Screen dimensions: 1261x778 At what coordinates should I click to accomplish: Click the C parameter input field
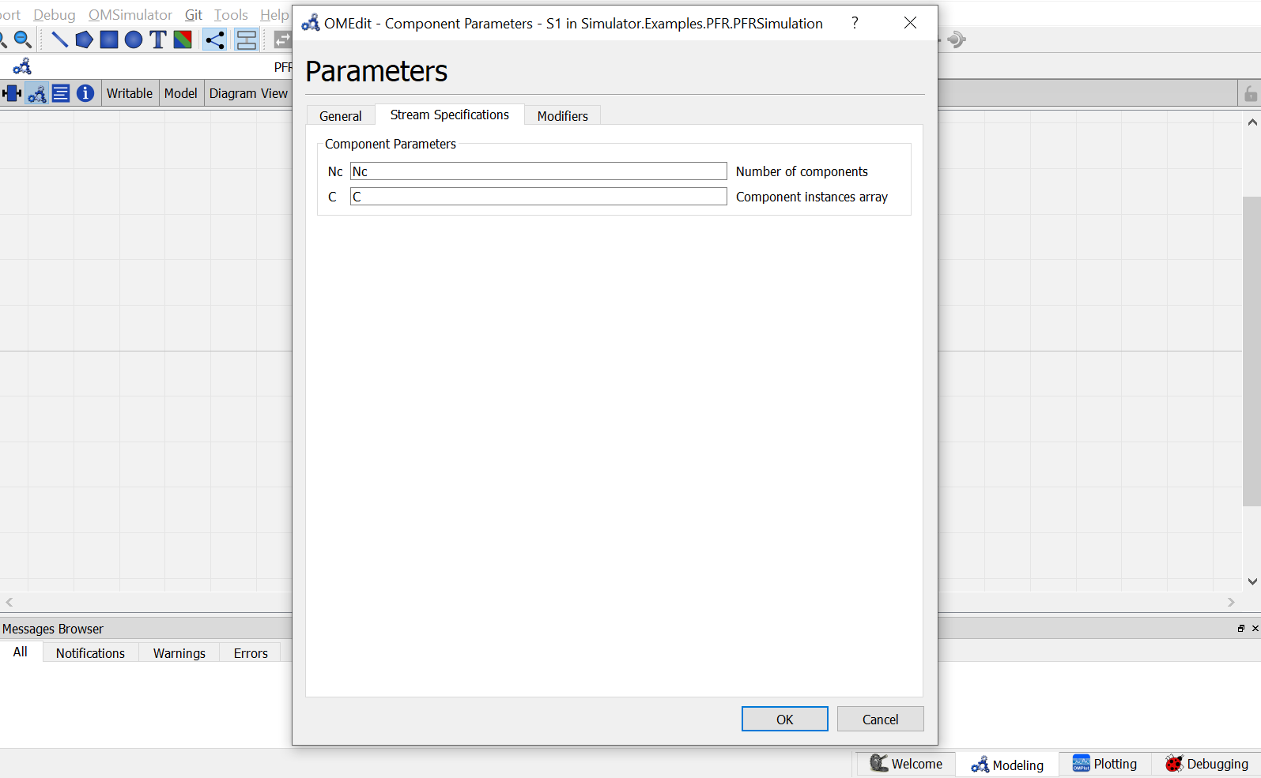click(538, 197)
